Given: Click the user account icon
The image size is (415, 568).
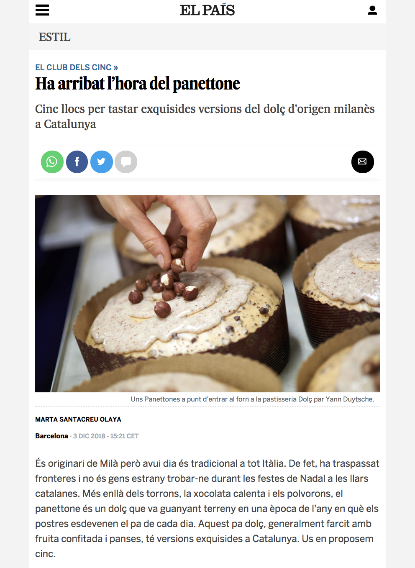Looking at the screenshot, I should pyautogui.click(x=372, y=10).
